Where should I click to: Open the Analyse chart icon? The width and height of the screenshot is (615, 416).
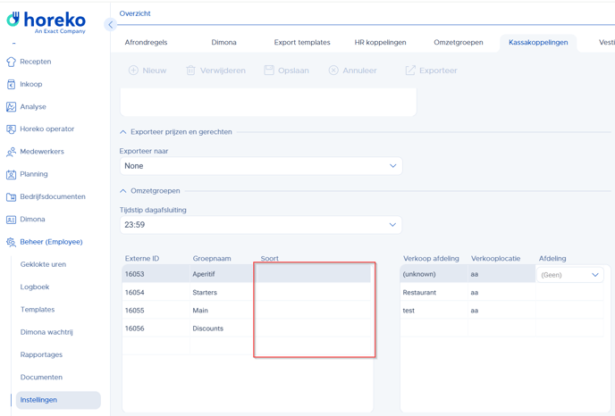(11, 107)
